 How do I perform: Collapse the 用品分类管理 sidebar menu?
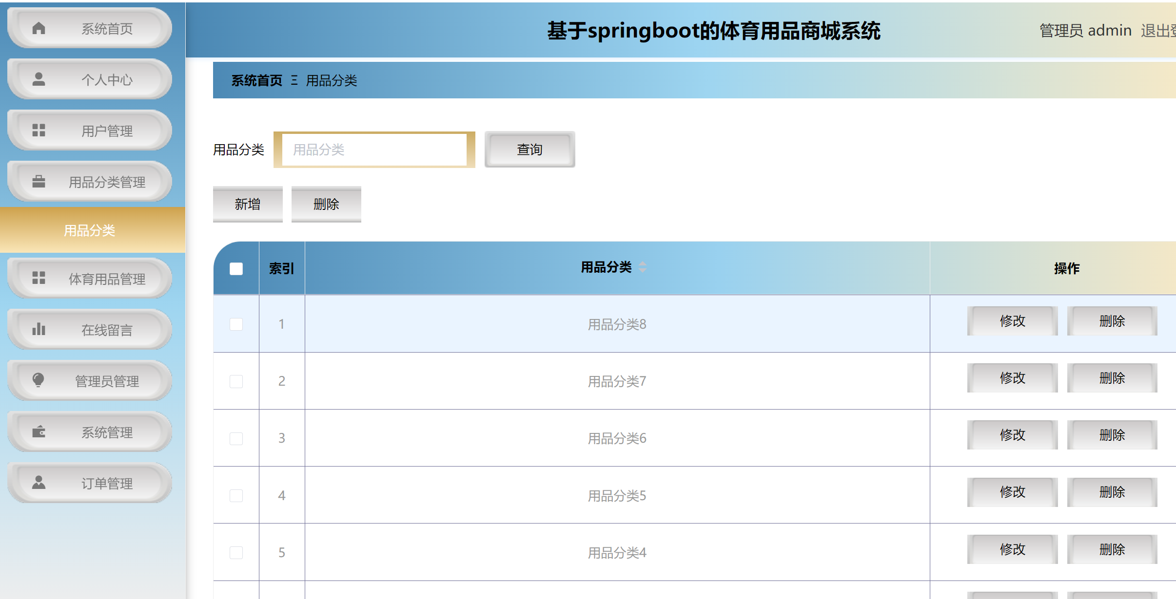click(x=90, y=182)
